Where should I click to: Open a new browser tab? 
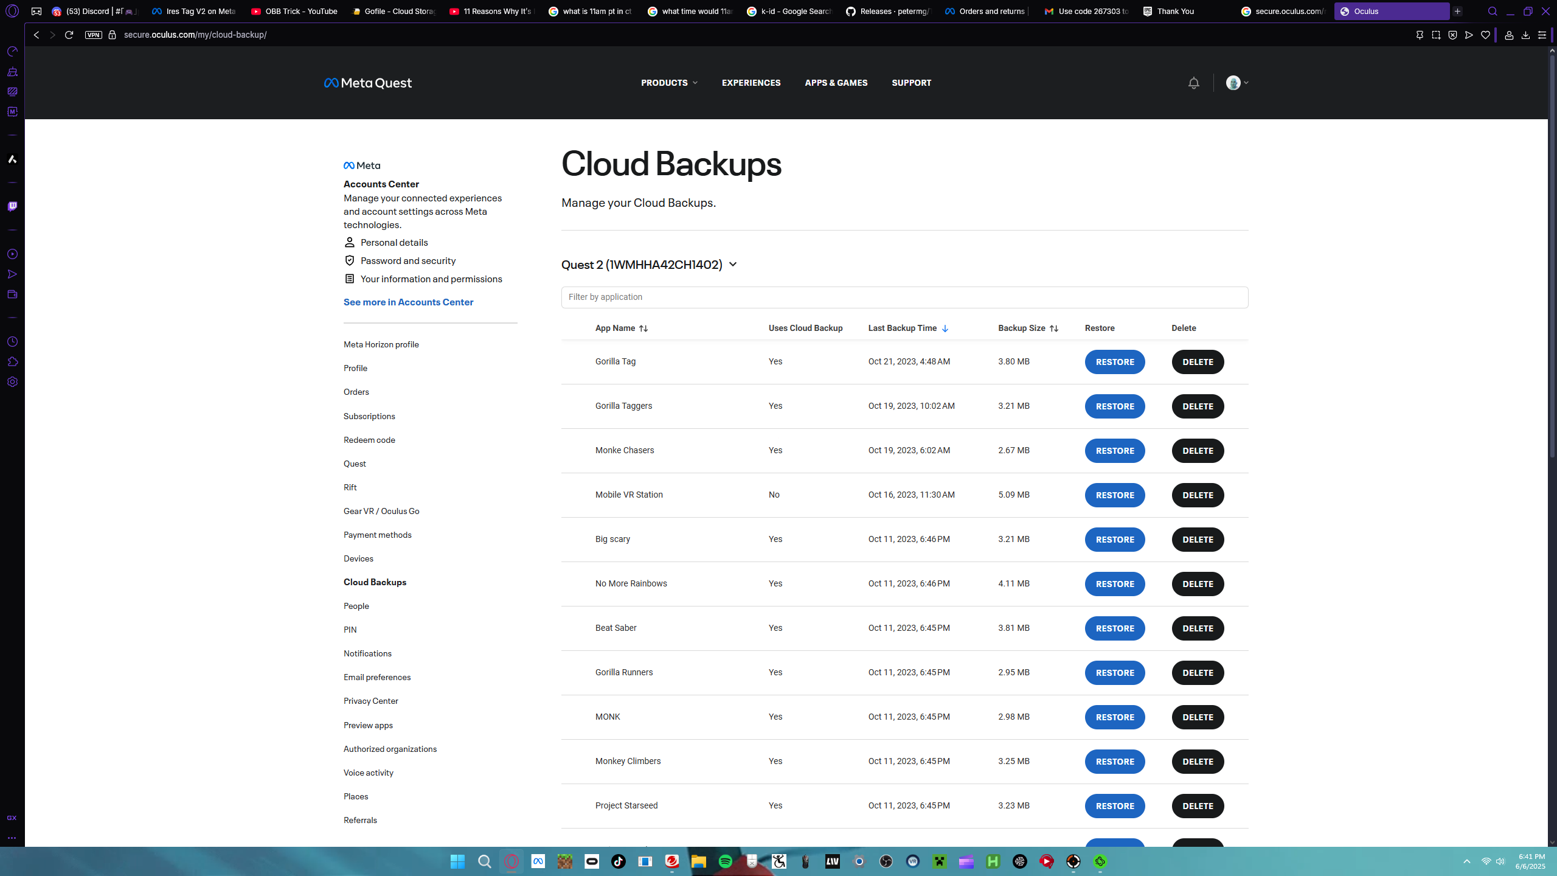click(x=1458, y=11)
